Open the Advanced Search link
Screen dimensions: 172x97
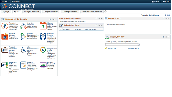pos(133,48)
